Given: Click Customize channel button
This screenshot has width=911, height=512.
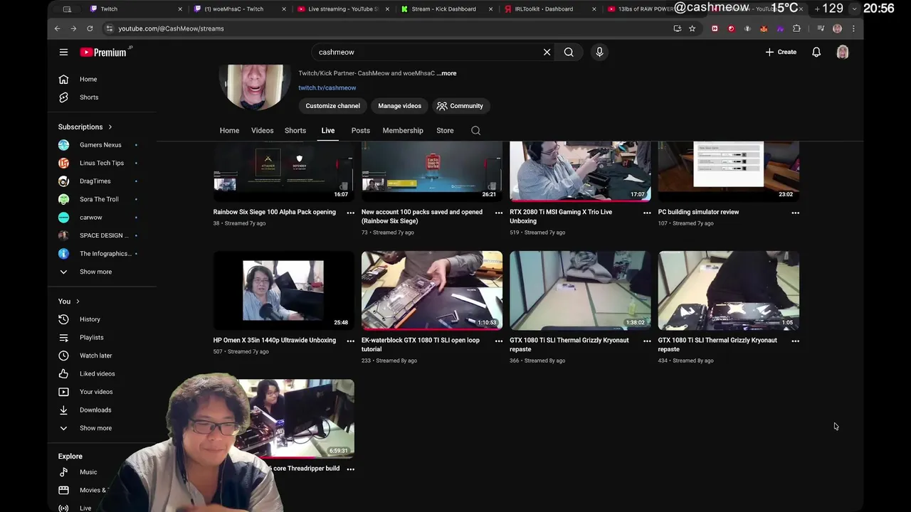Looking at the screenshot, I should click(x=333, y=106).
